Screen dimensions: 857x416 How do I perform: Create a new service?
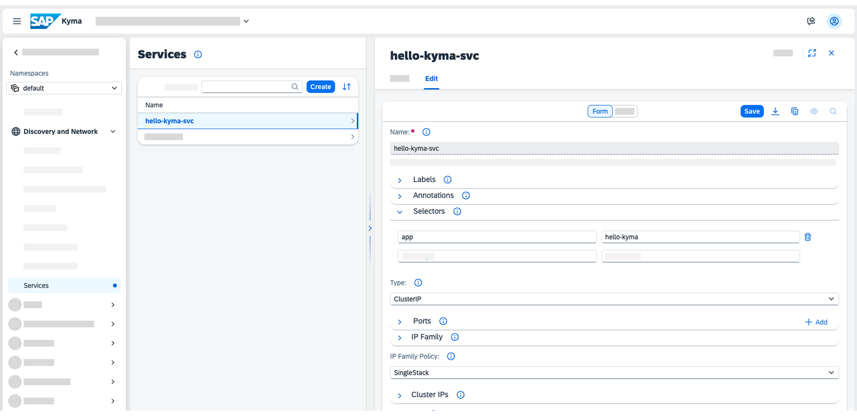click(x=321, y=87)
